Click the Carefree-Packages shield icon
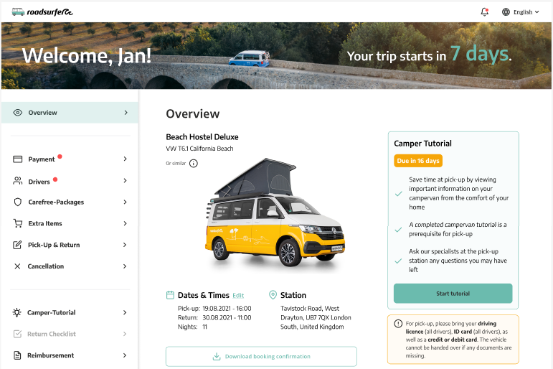The image size is (553, 369). (x=18, y=202)
